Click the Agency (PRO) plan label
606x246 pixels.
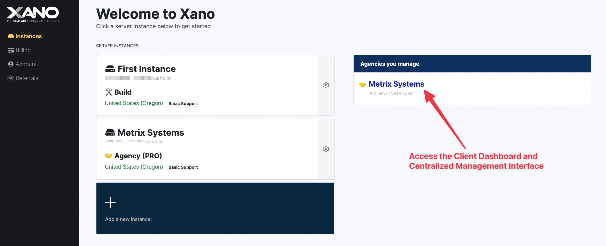coord(138,156)
